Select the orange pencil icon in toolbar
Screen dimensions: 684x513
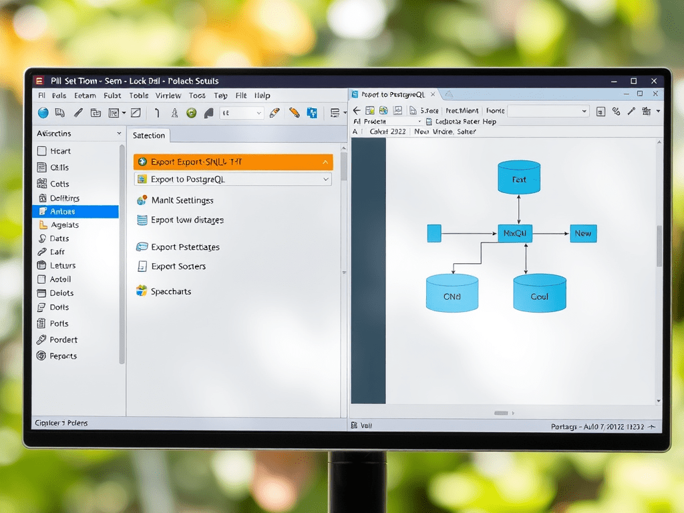coord(294,113)
